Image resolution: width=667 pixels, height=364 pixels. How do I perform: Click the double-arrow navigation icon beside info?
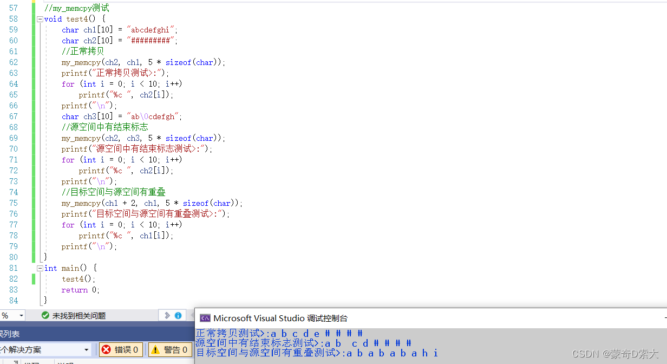167,315
